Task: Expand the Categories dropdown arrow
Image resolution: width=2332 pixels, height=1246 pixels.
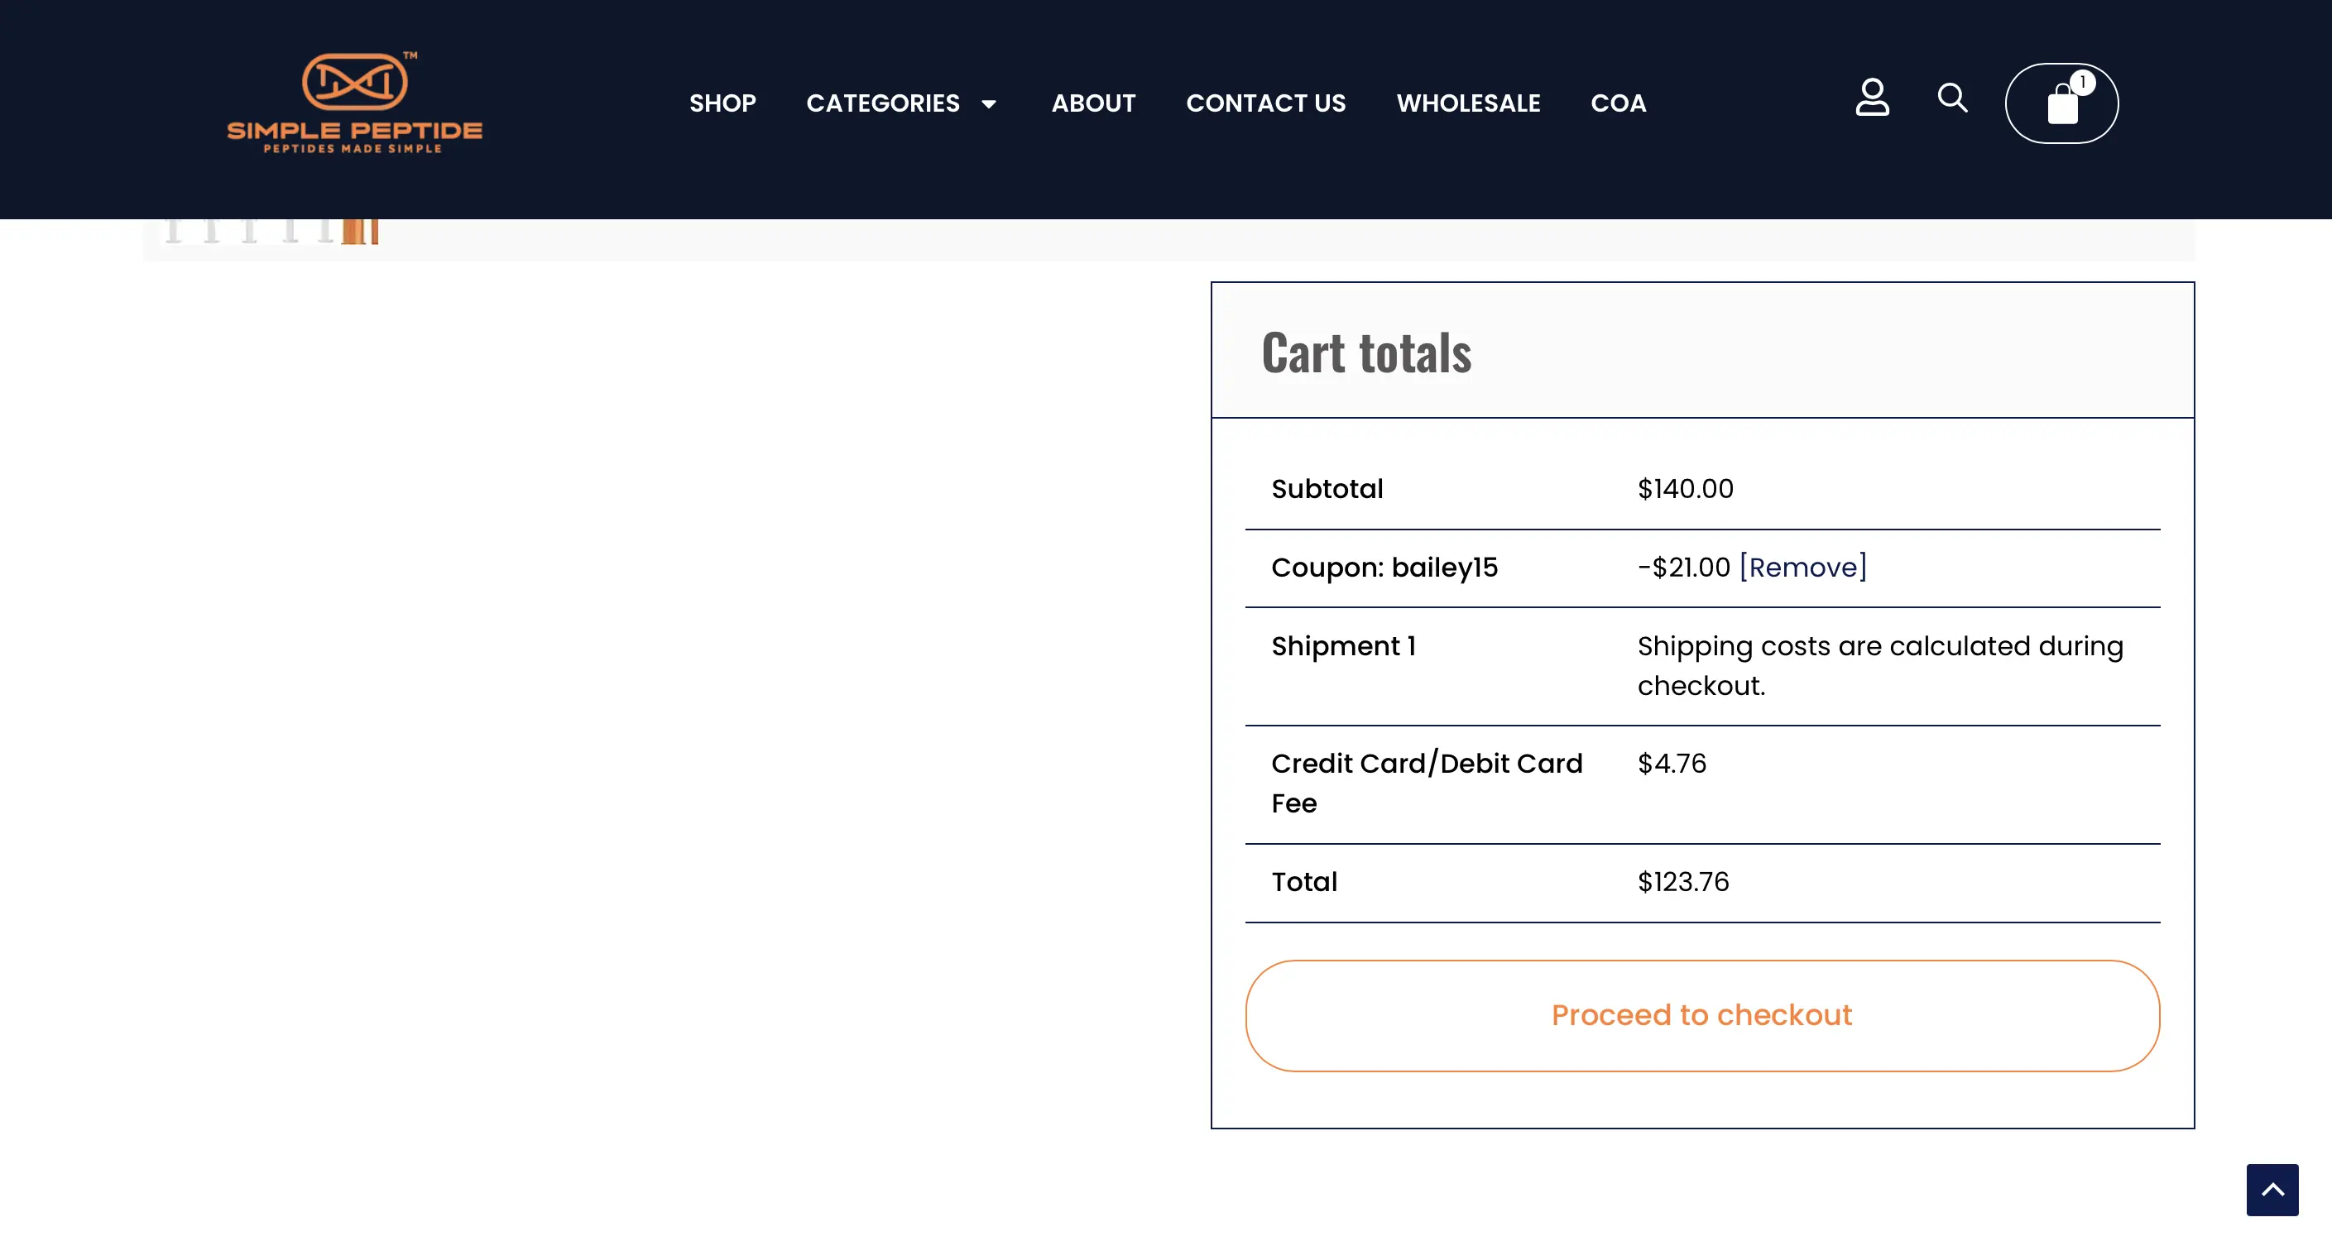Action: (x=989, y=104)
